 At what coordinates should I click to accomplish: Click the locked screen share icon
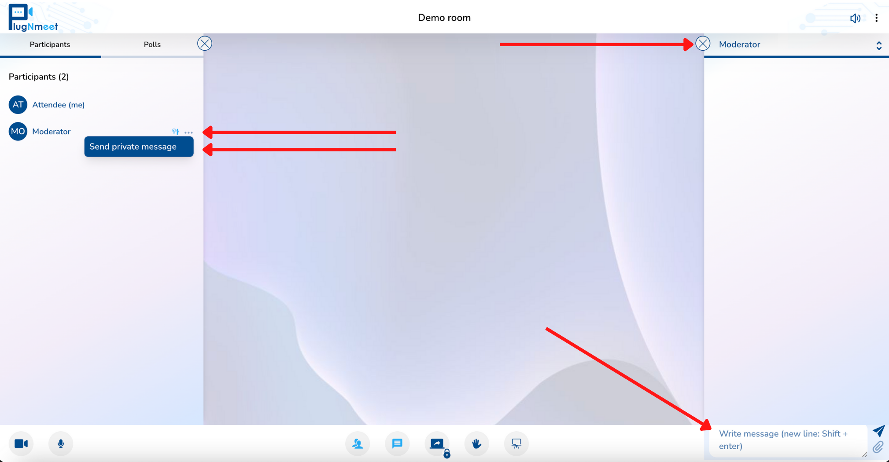[x=437, y=444]
